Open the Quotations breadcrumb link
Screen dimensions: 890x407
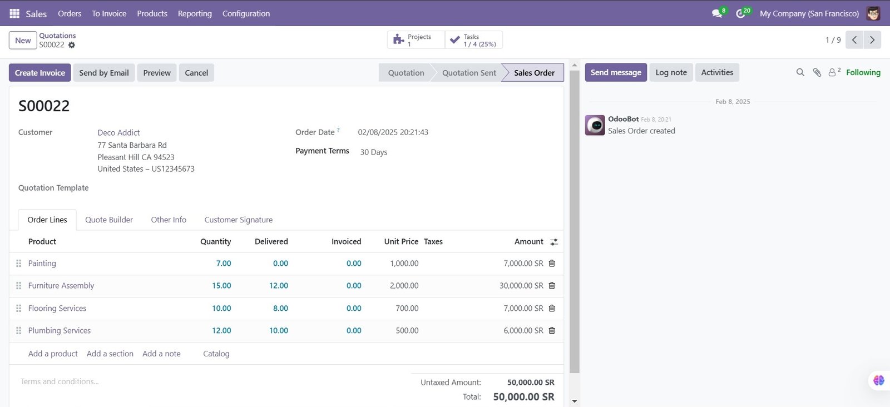[57, 36]
